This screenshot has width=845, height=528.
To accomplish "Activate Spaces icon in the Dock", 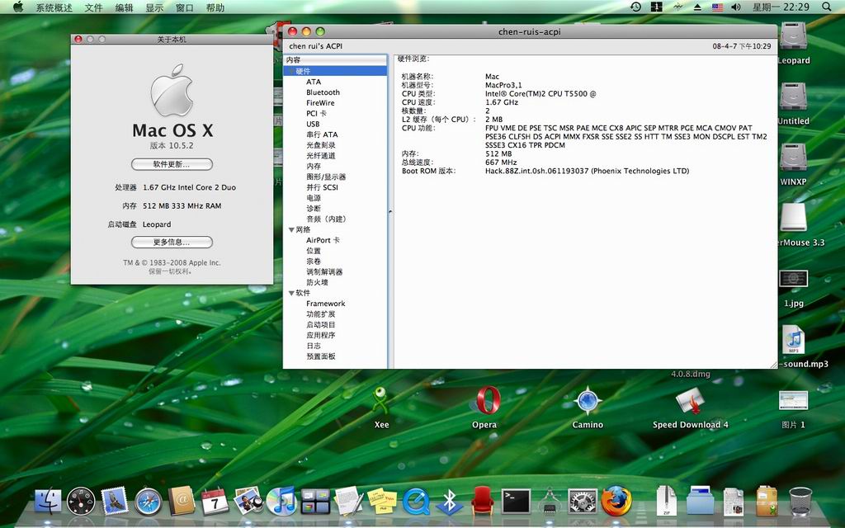I will point(315,502).
